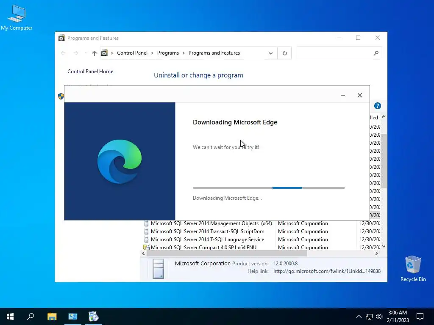This screenshot has width=434, height=325.
Task: Click icon beside Management Objects (x64) entry
Action: [146, 223]
